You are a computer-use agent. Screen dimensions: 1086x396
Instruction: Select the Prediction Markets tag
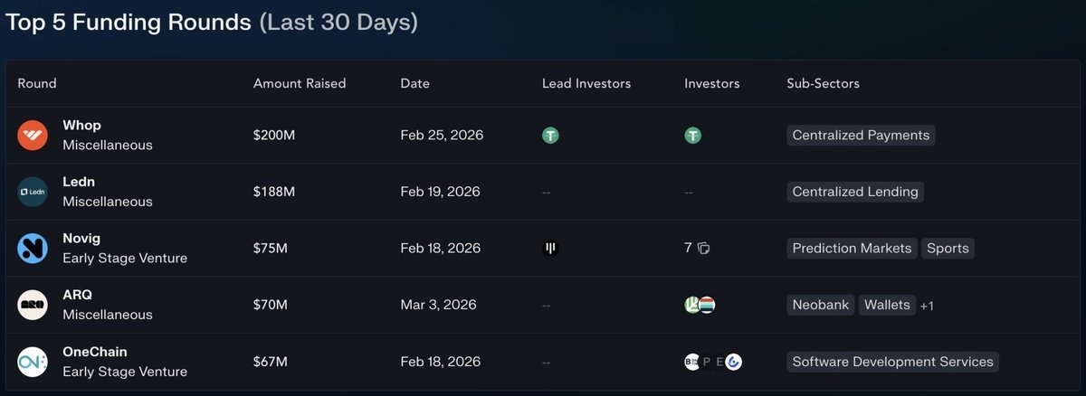[x=852, y=249]
